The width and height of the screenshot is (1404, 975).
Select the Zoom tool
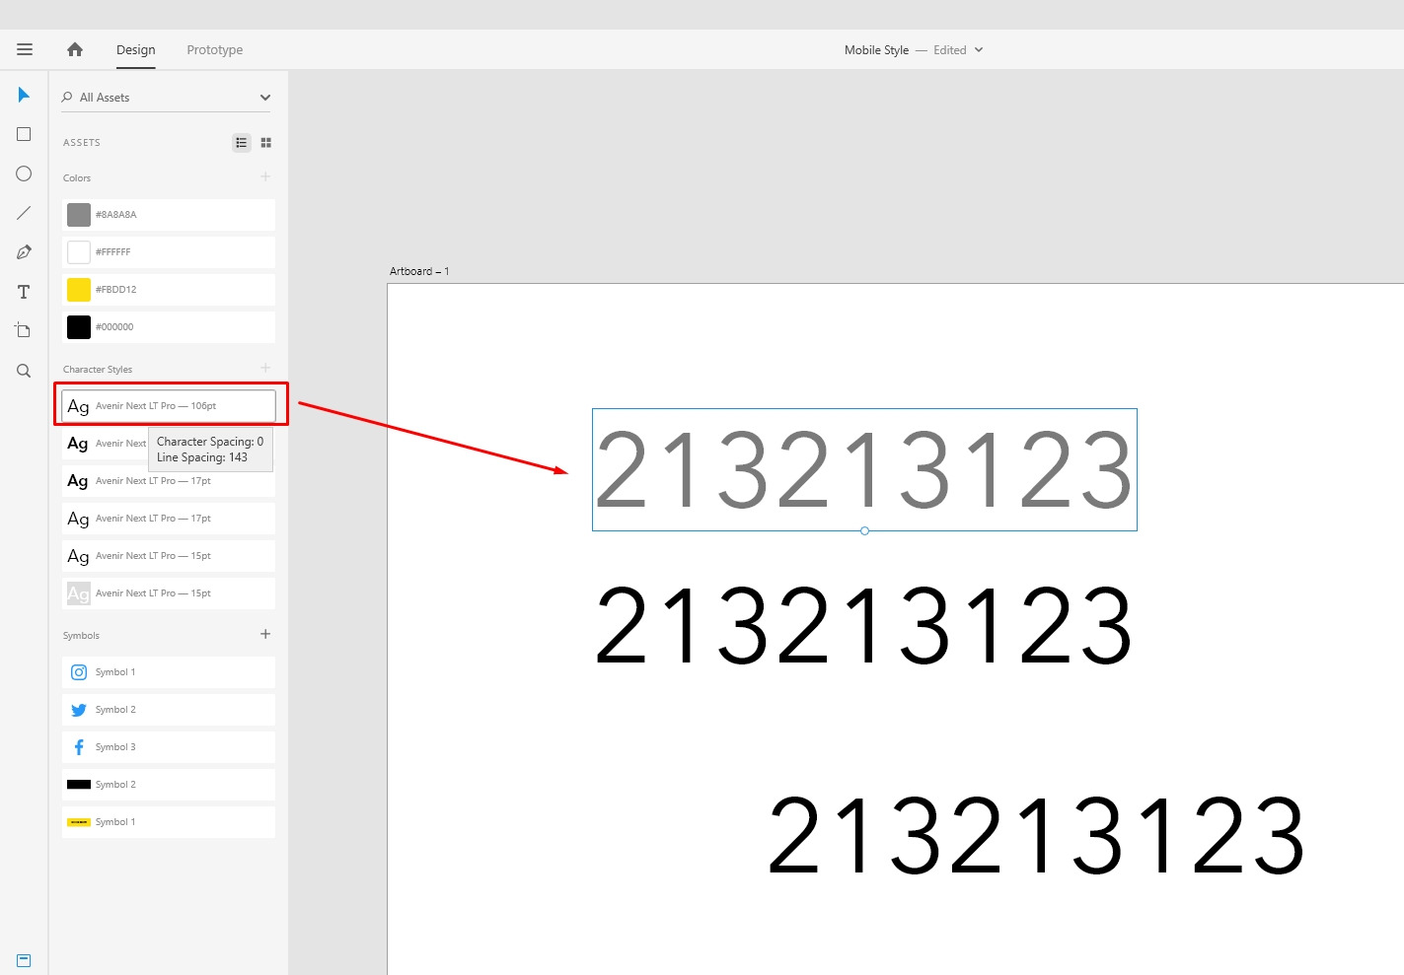point(24,371)
